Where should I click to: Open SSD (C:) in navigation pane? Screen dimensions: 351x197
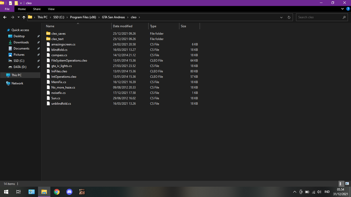[19, 61]
